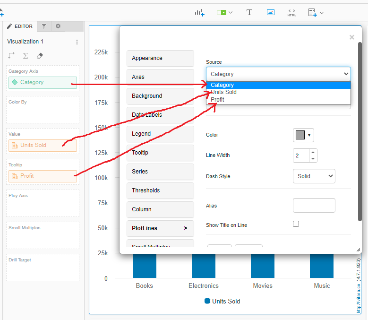Click the insert image icon

(x=270, y=13)
